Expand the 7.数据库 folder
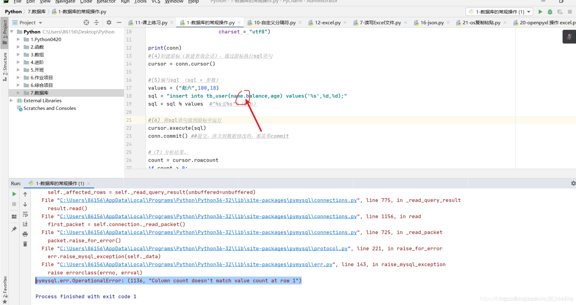The height and width of the screenshot is (305, 576). pos(18,93)
